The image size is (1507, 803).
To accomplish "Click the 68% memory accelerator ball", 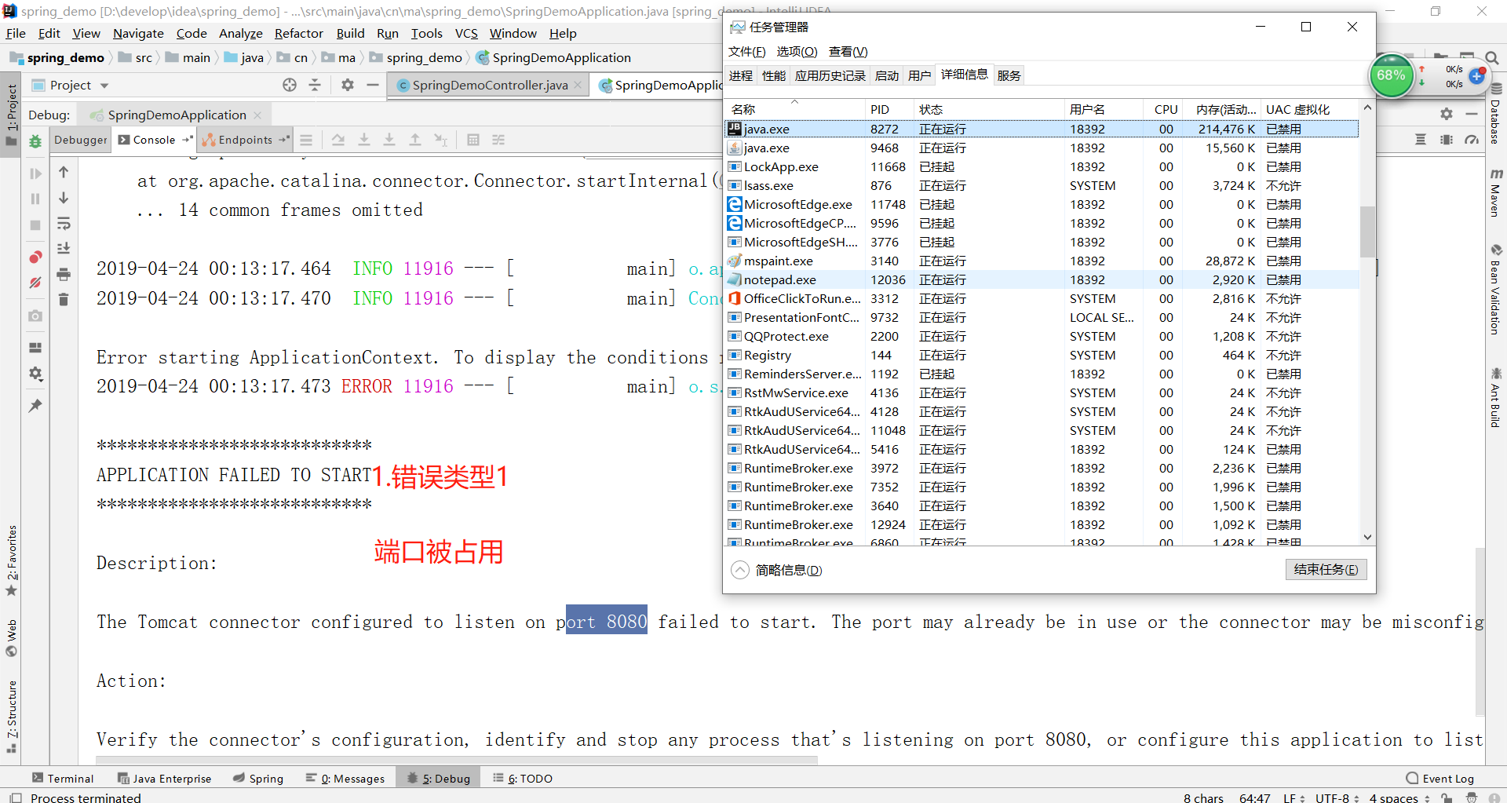I will 1391,75.
